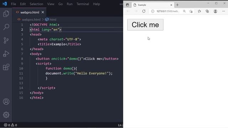Click the meta charset line of code
Viewport: 228px width, 128px height.
tap(59, 39)
